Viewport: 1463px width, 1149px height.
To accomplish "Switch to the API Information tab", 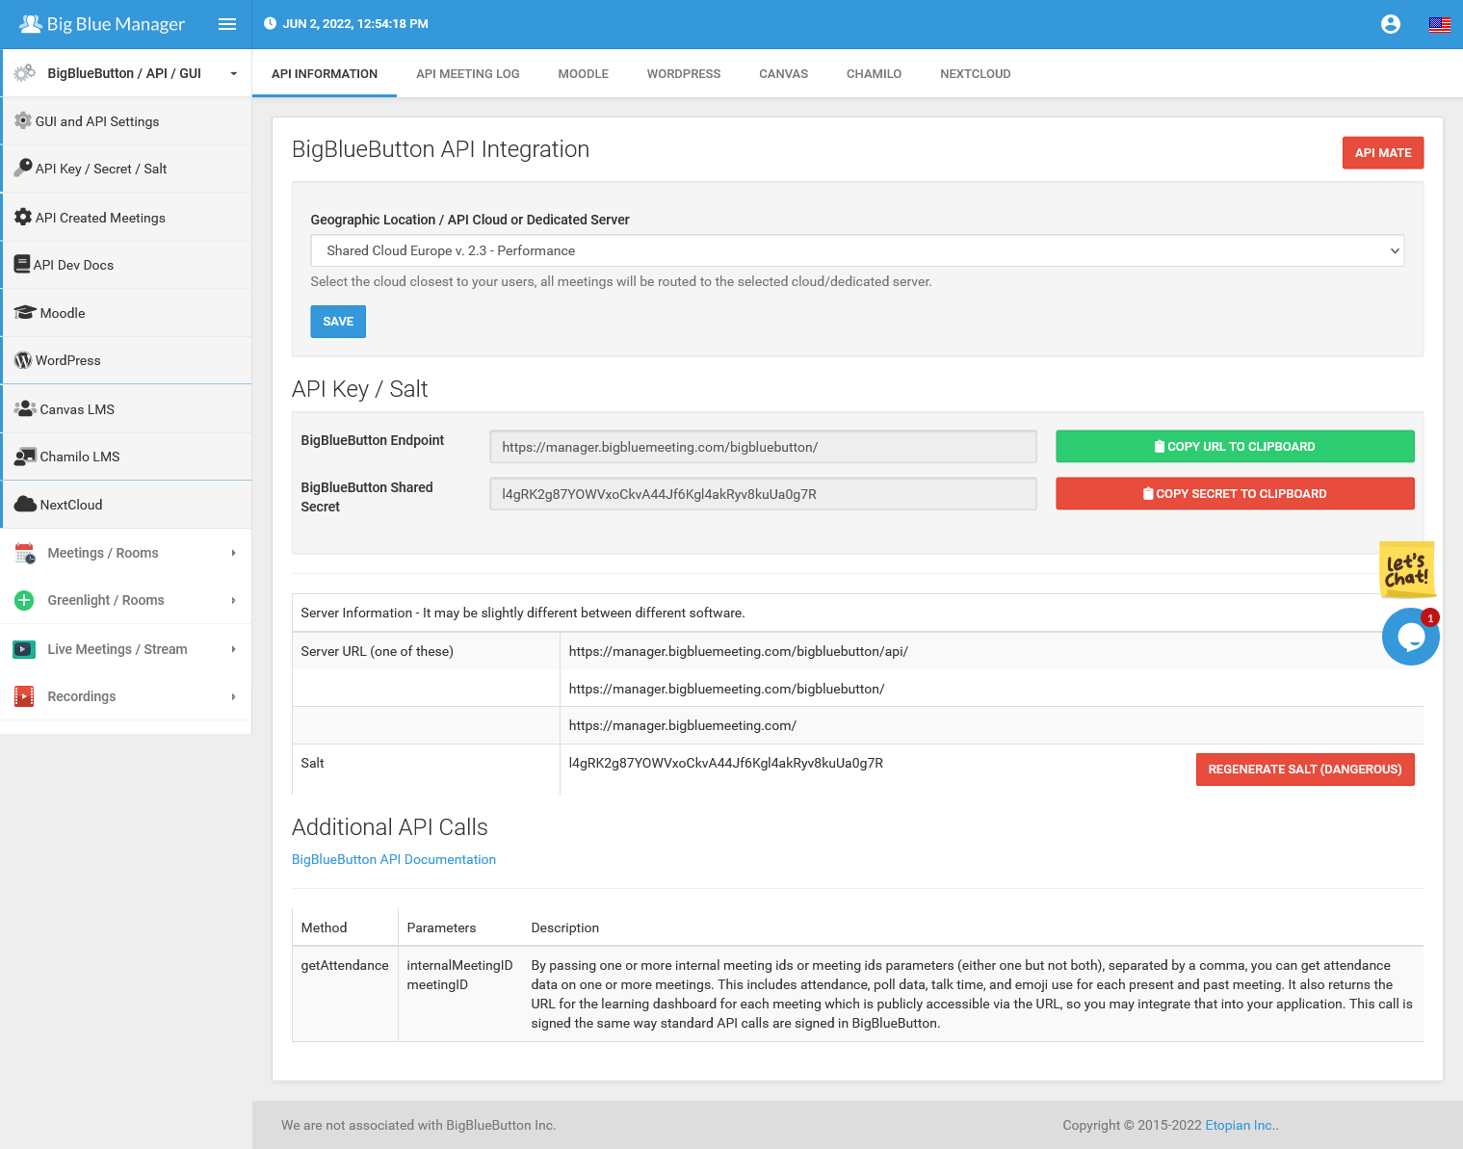I will coord(325,73).
